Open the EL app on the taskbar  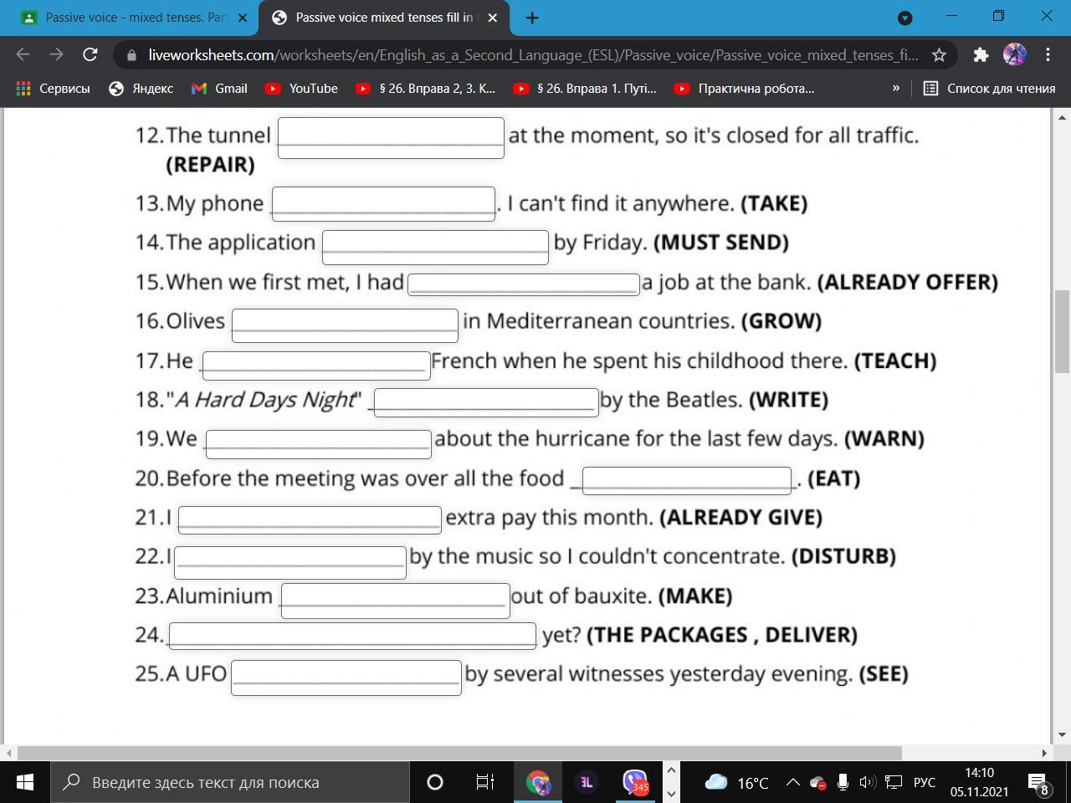coord(587,782)
